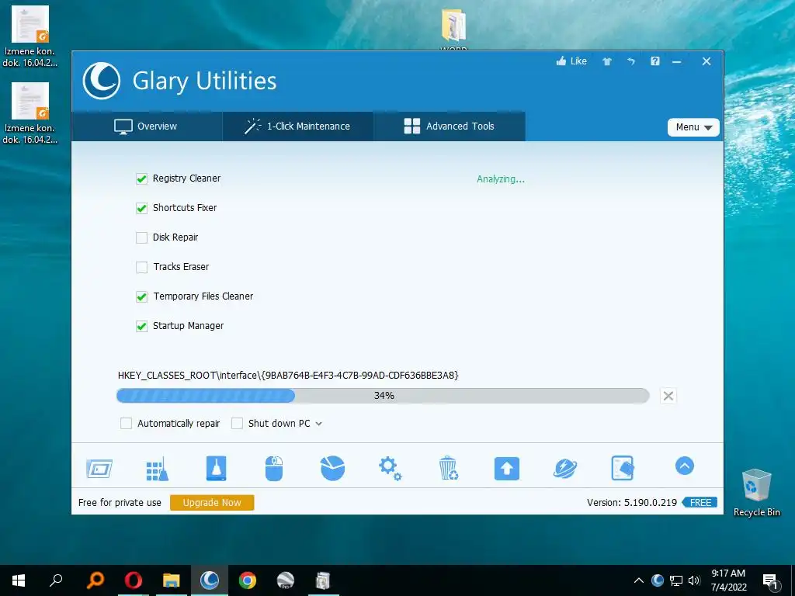Click the network tray icon
This screenshot has height=596, width=795.
point(676,580)
